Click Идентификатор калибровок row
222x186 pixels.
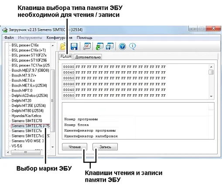tap(91, 136)
